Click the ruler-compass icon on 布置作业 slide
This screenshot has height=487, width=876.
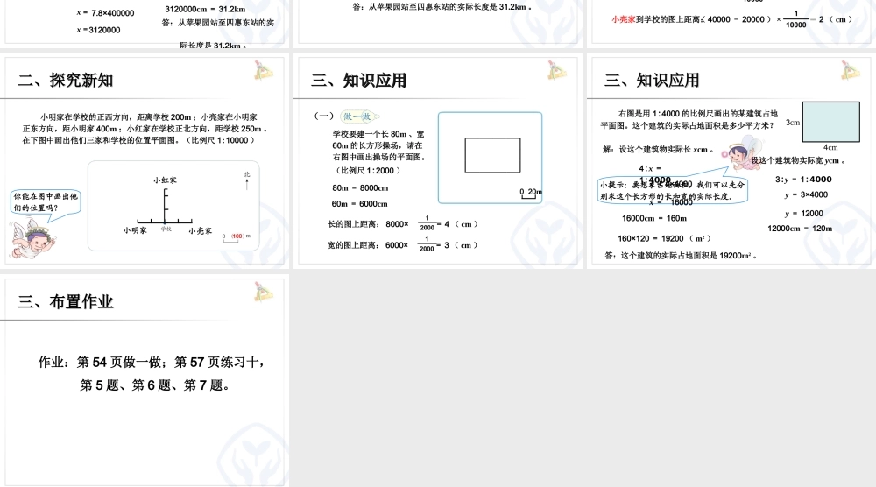[x=264, y=293]
